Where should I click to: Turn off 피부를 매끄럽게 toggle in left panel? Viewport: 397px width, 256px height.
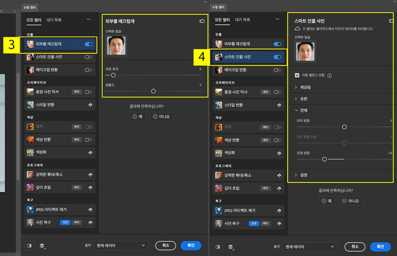click(88, 44)
